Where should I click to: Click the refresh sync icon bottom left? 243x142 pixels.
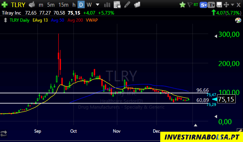4,133
